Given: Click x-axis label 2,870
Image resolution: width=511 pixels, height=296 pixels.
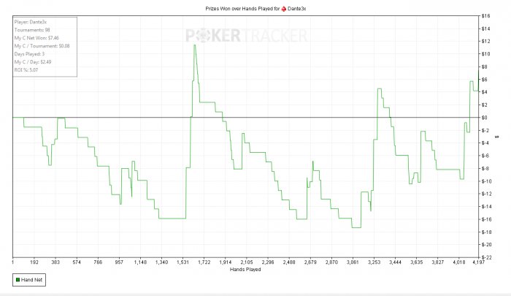Looking at the screenshot, I should (x=331, y=262).
